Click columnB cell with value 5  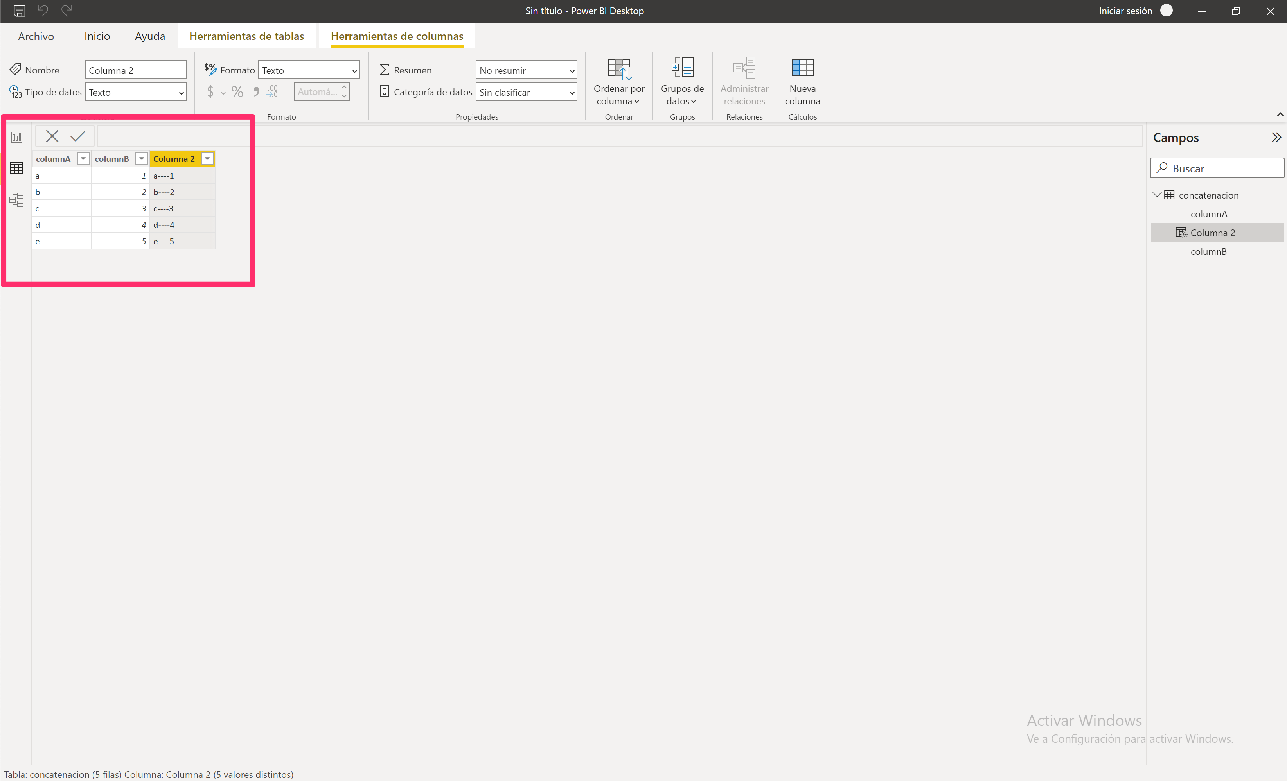(x=120, y=241)
